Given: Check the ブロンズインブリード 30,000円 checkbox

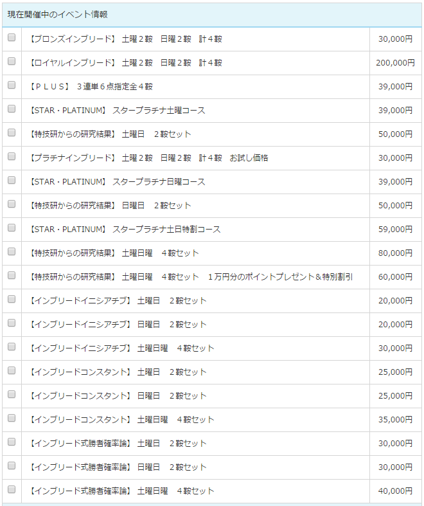Looking at the screenshot, I should (x=12, y=37).
